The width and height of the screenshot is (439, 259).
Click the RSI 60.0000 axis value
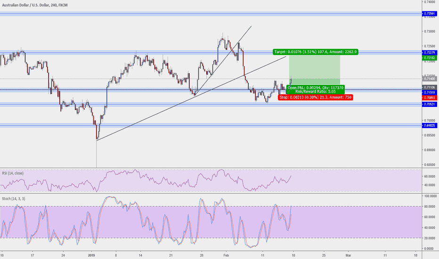[430, 177]
